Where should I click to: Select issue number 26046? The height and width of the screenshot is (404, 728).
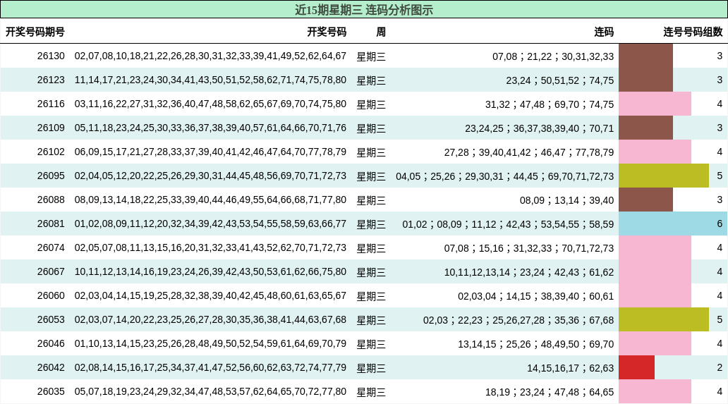pos(51,343)
